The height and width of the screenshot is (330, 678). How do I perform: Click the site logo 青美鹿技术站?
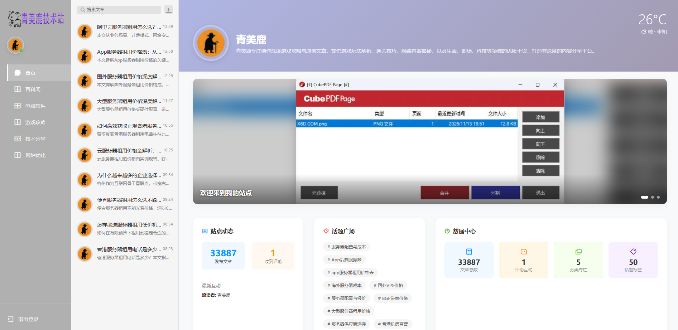point(36,19)
